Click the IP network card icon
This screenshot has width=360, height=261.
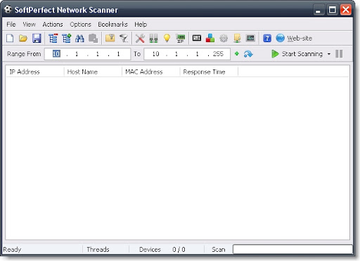point(180,38)
